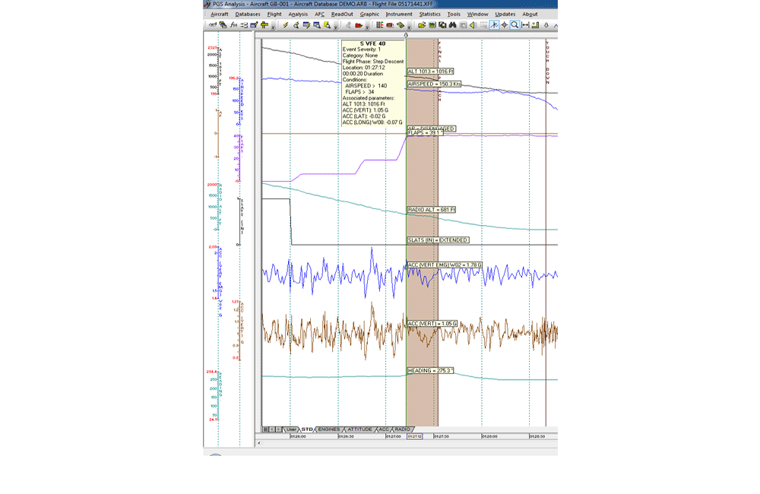Click the stacked windows database toolbar icon
Image resolution: width=760 pixels, height=494 pixels.
223,25
